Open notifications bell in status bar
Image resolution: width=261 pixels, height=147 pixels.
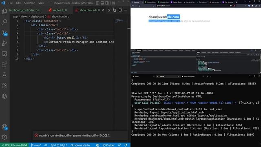[126, 145]
